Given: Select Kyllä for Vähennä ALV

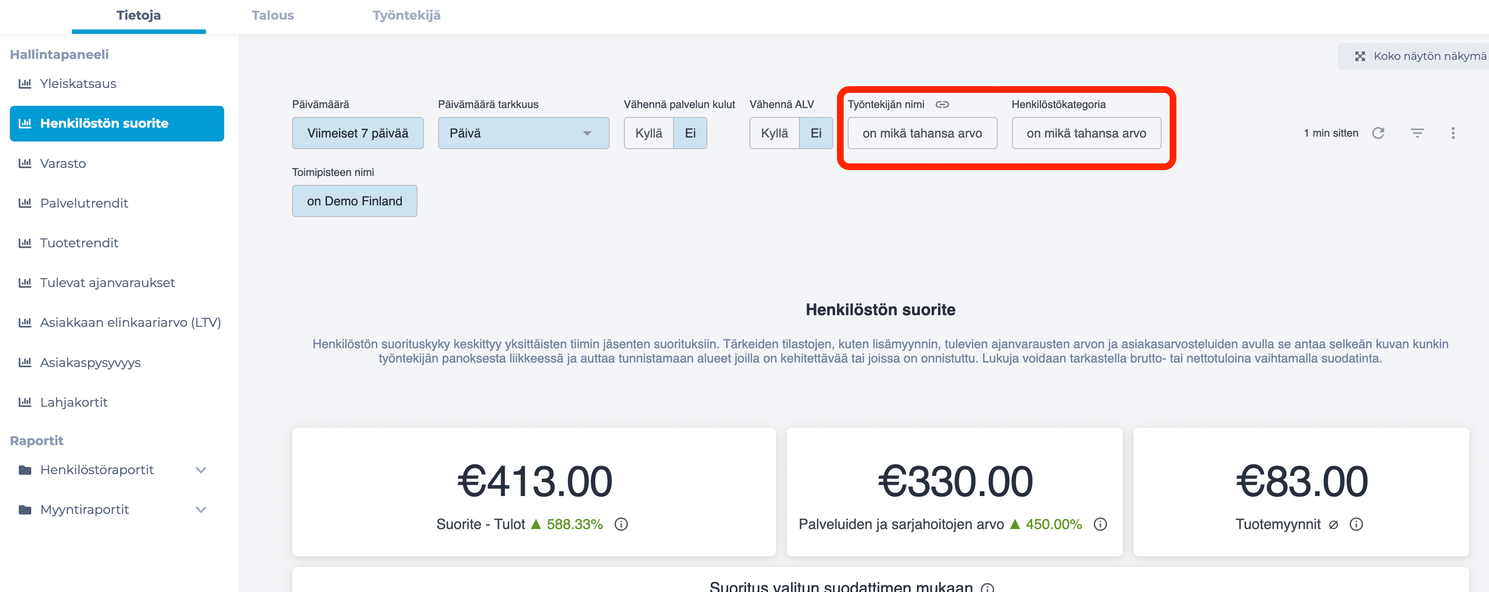Looking at the screenshot, I should pyautogui.click(x=774, y=133).
